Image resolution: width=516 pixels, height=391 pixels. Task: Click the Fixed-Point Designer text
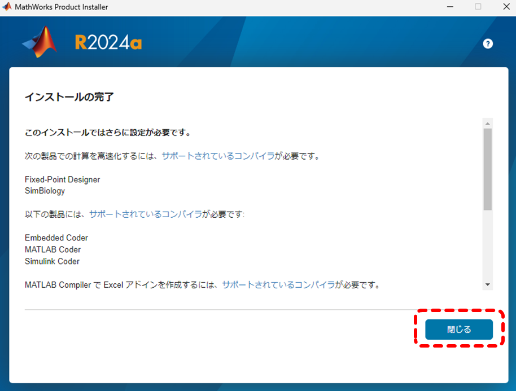coord(62,179)
